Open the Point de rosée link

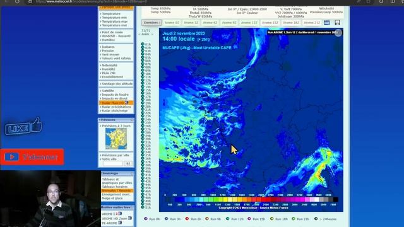[112, 32]
